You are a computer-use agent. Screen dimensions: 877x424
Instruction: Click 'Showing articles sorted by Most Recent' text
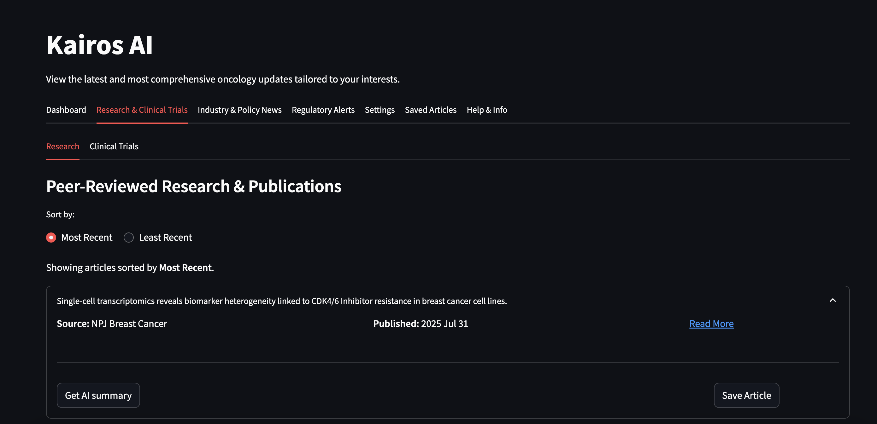pyautogui.click(x=130, y=267)
